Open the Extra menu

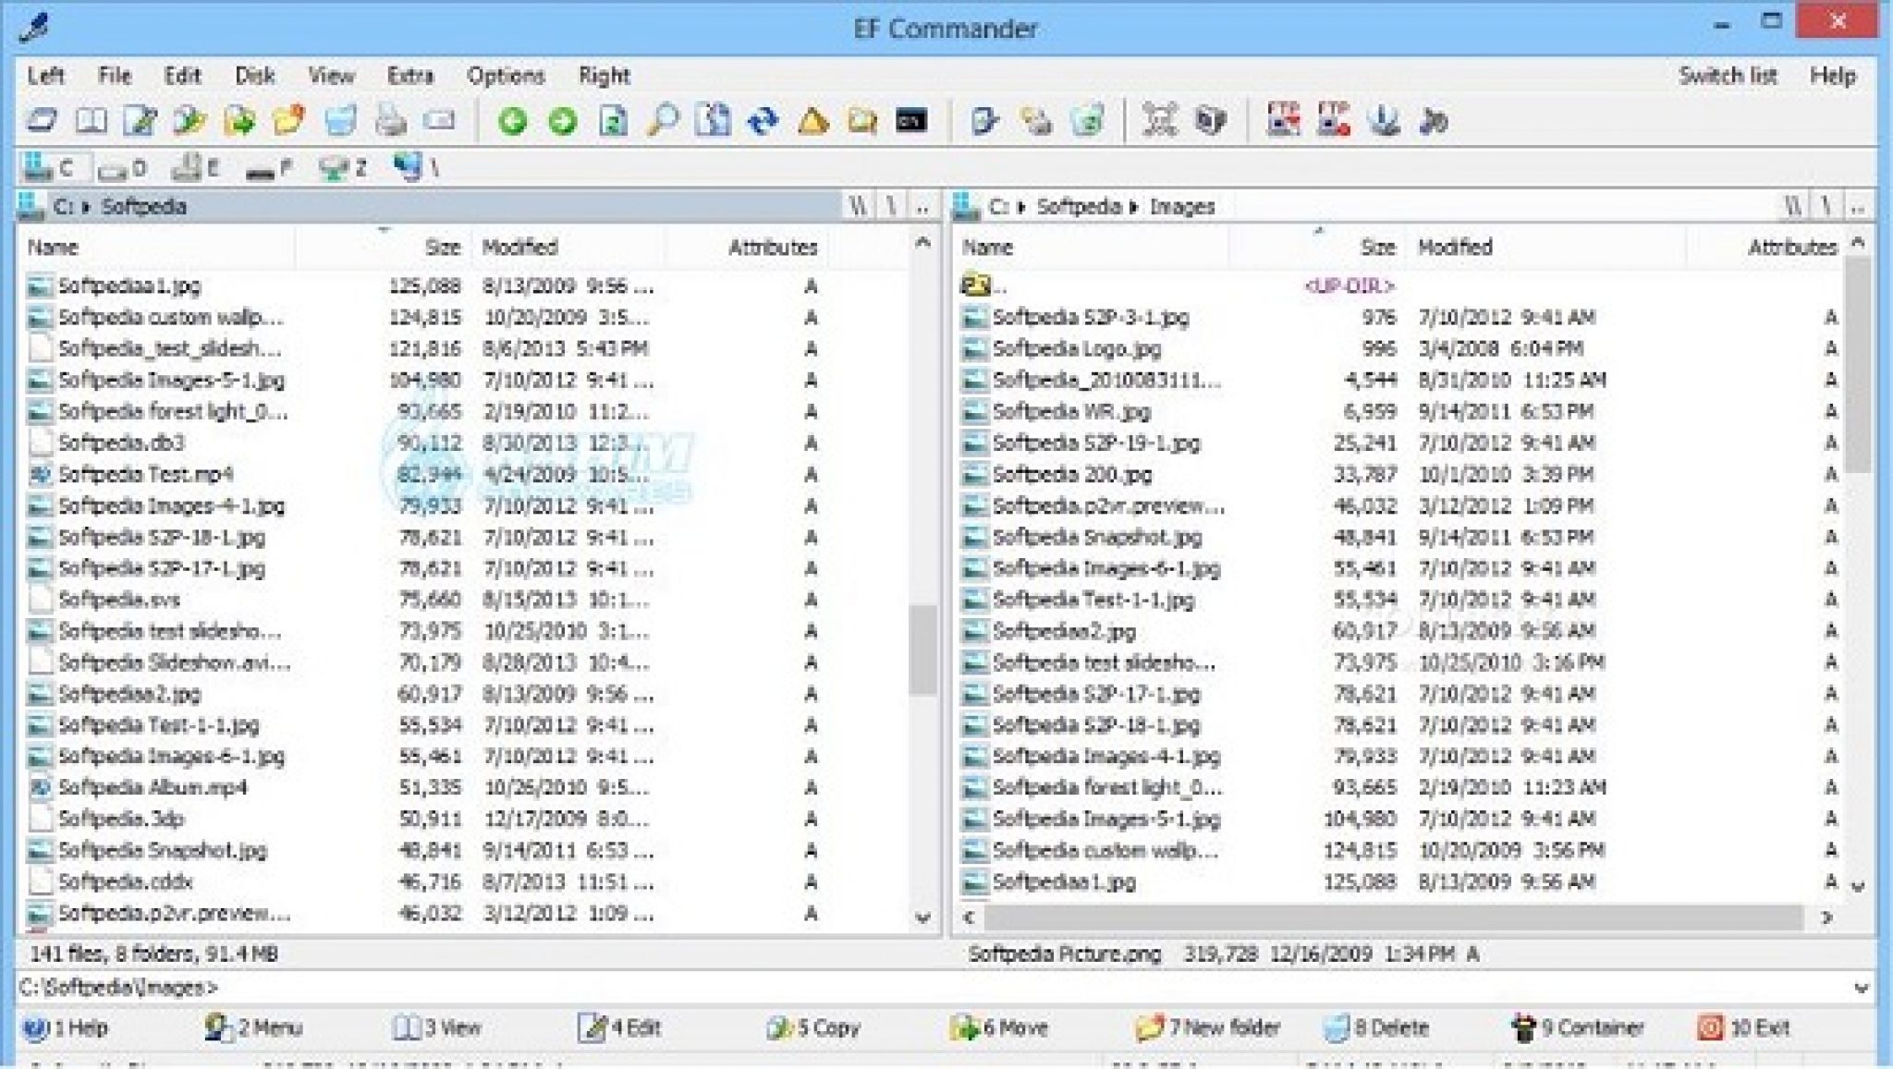pyautogui.click(x=410, y=76)
